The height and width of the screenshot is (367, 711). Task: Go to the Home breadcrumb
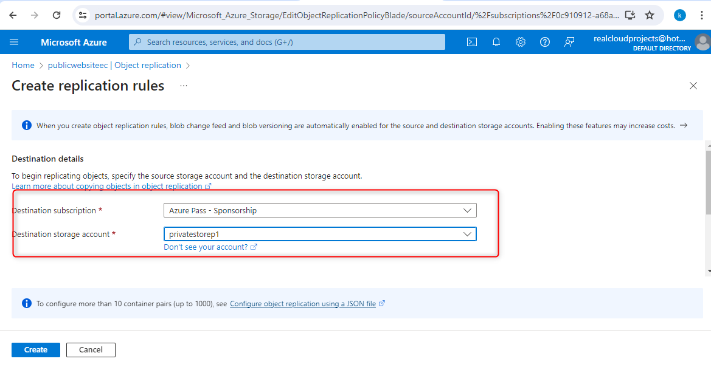click(x=23, y=65)
